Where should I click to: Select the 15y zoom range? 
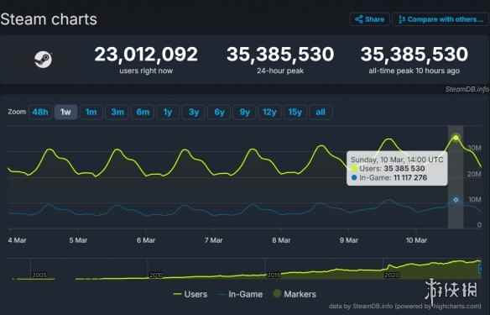pyautogui.click(x=295, y=112)
